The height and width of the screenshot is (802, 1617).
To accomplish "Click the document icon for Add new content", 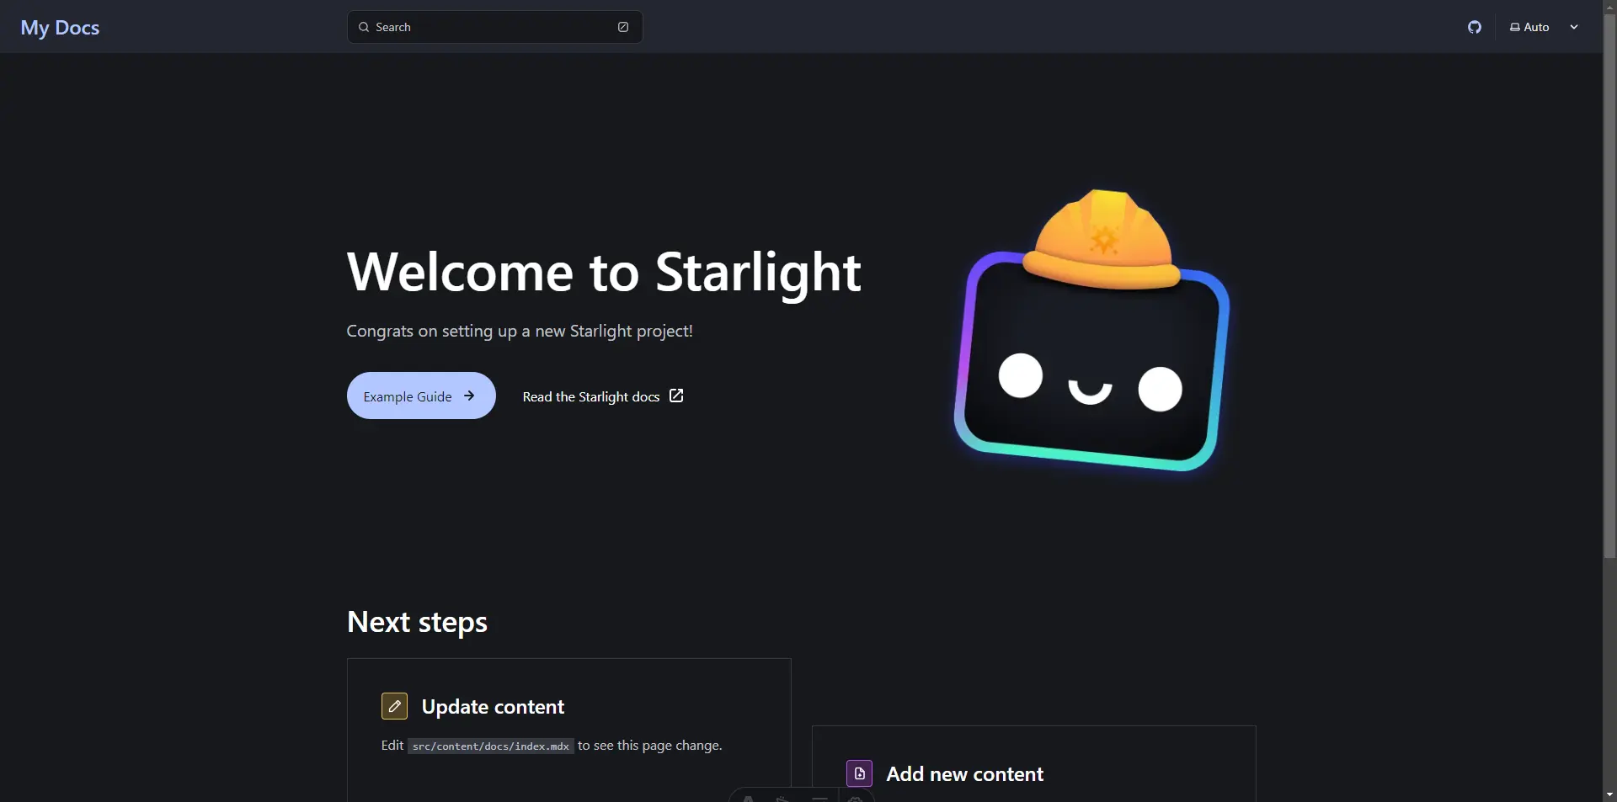I will tap(859, 773).
